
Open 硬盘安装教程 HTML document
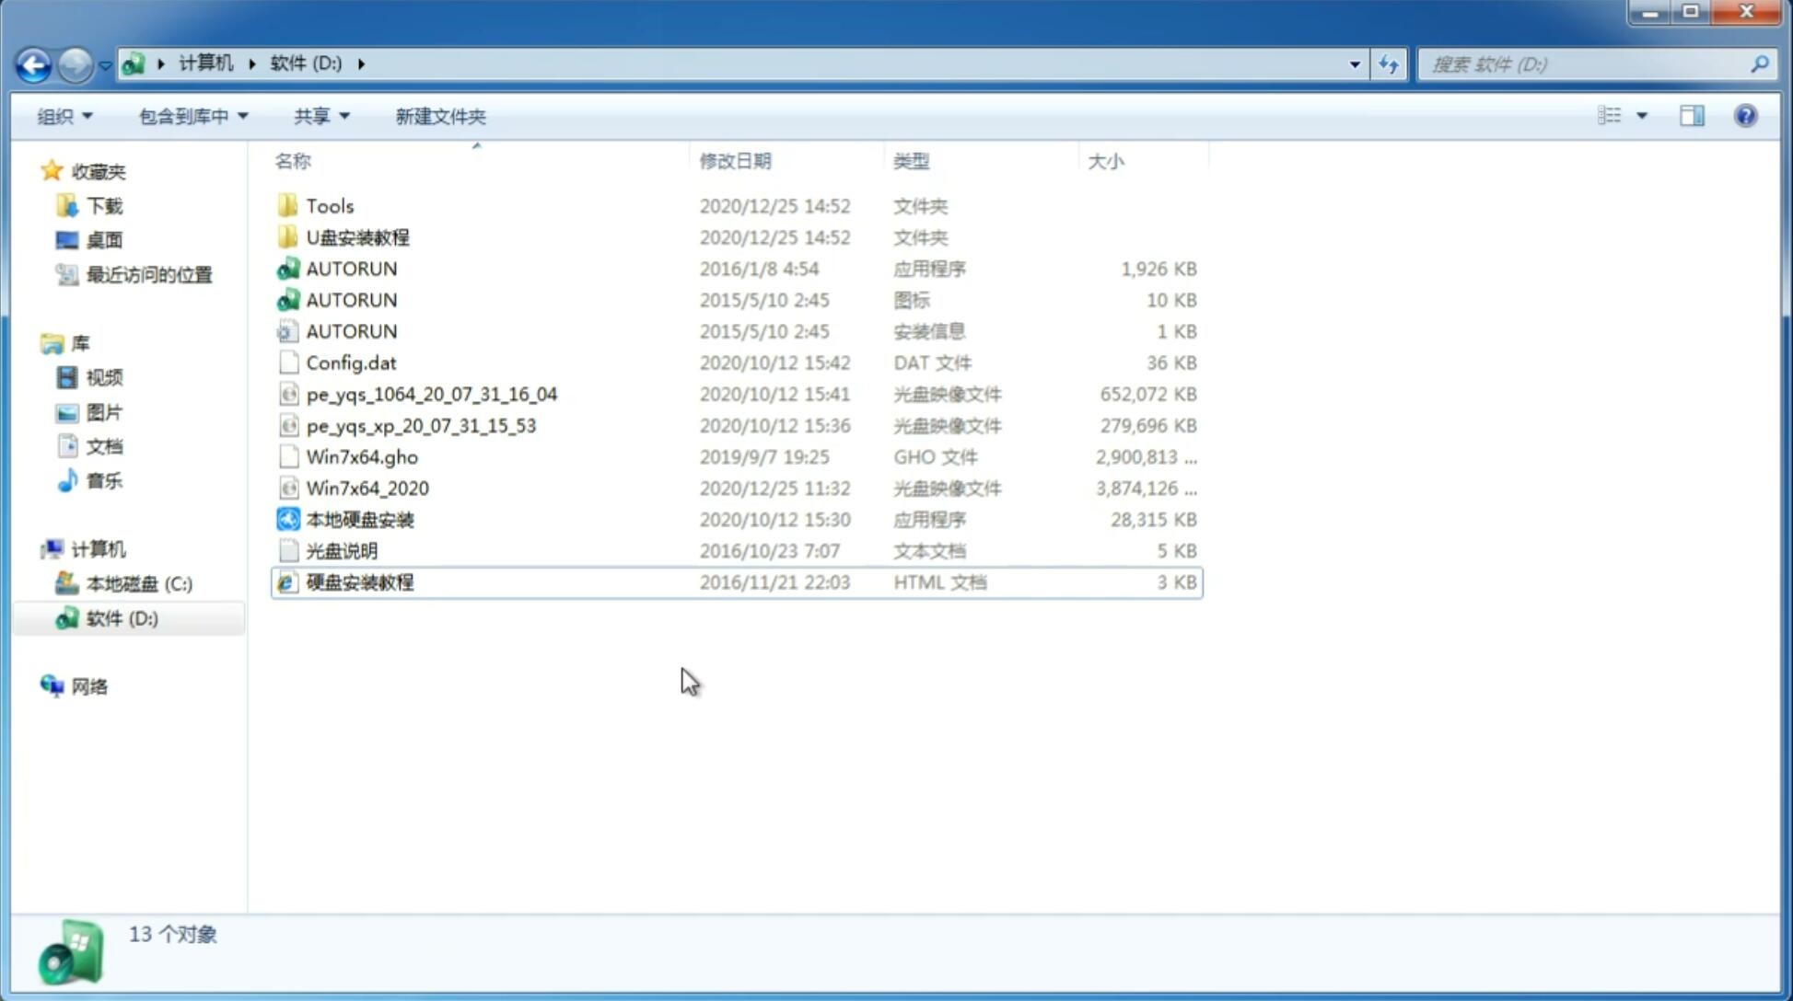[358, 581]
